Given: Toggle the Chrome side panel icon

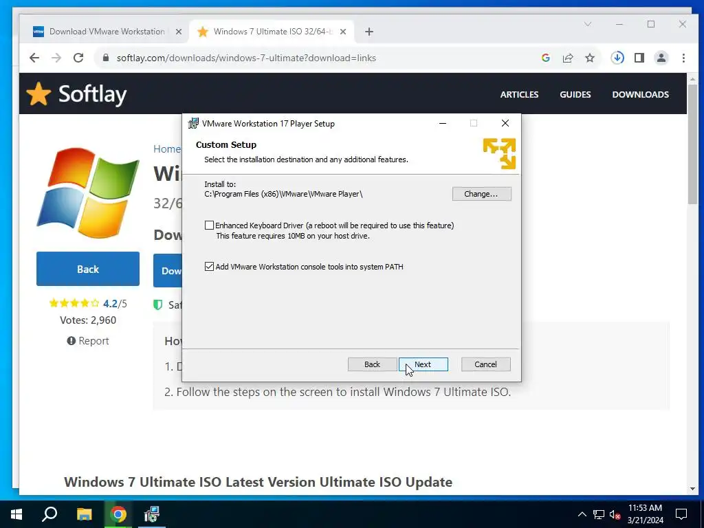Looking at the screenshot, I should [x=639, y=58].
